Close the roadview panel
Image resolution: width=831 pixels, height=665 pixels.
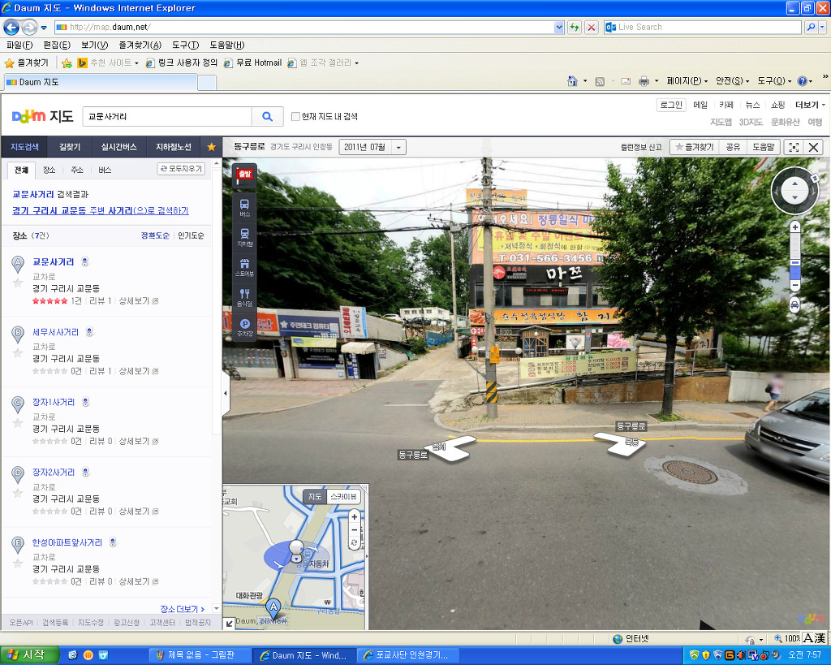tap(813, 147)
